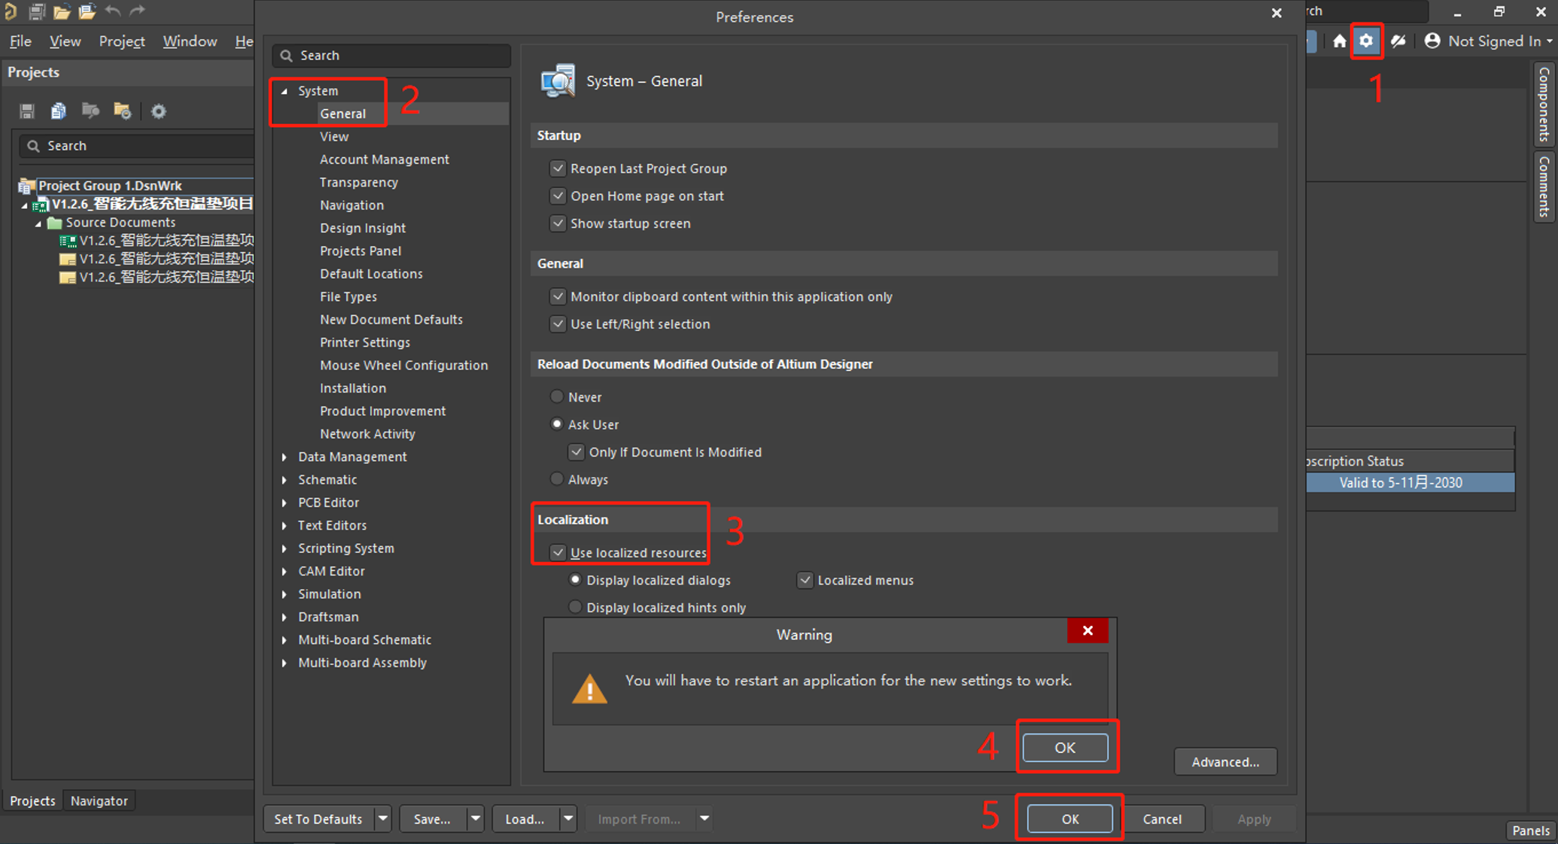Click the folder with magnifier icon in the Projects panel

point(90,111)
